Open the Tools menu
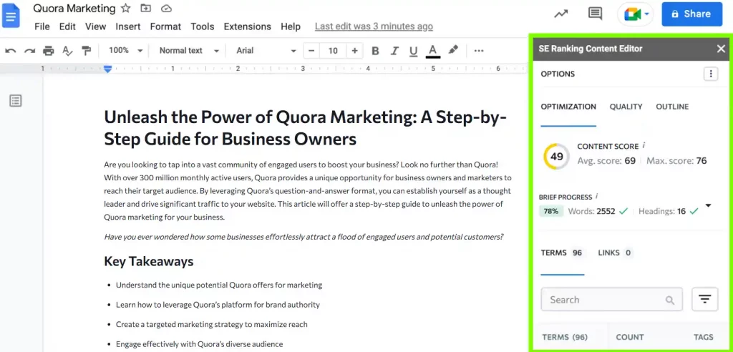 click(x=203, y=26)
